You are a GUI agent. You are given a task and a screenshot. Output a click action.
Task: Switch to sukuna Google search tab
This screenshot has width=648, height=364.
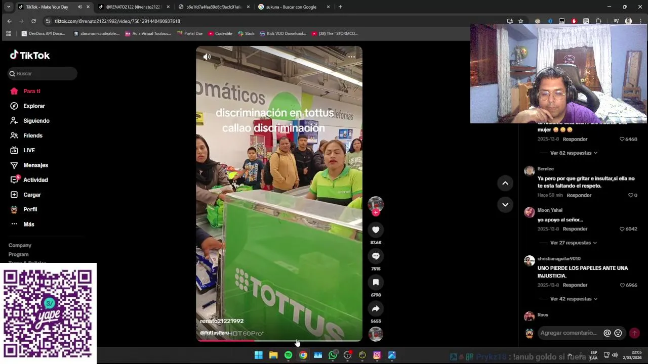tap(294, 7)
